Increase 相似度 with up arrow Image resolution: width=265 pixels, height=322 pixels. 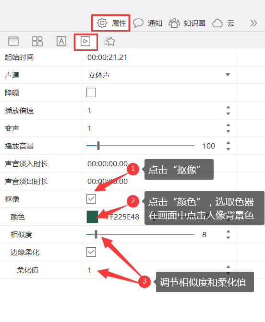click(228, 231)
